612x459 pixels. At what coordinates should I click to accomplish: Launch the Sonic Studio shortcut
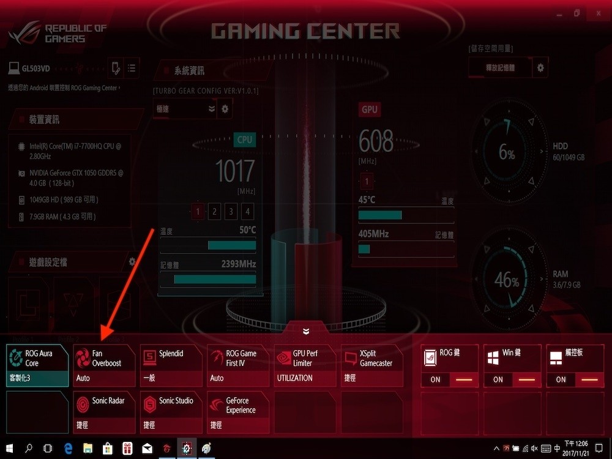pos(171,412)
